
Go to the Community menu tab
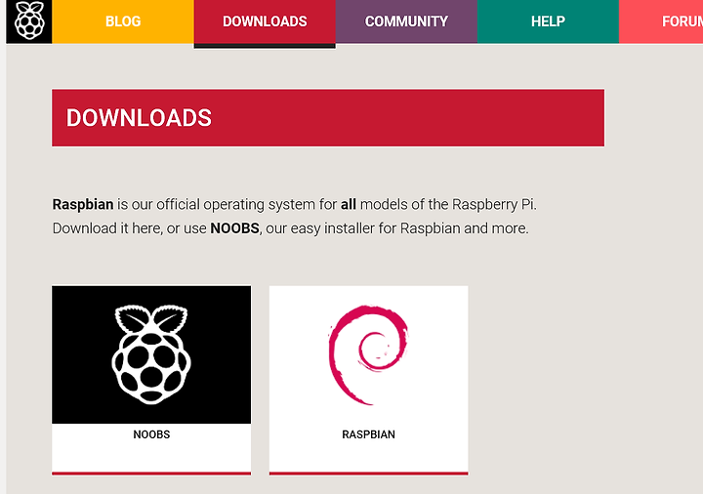pyautogui.click(x=406, y=21)
